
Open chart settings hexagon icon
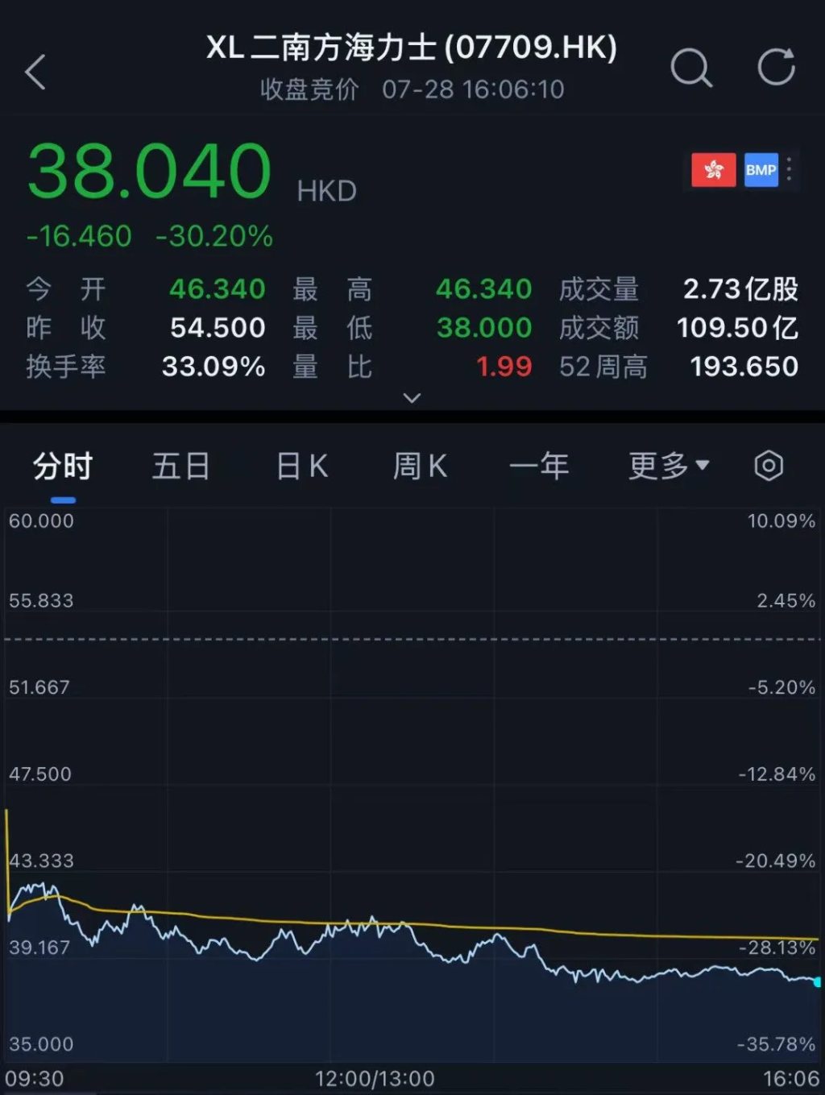[x=769, y=466]
